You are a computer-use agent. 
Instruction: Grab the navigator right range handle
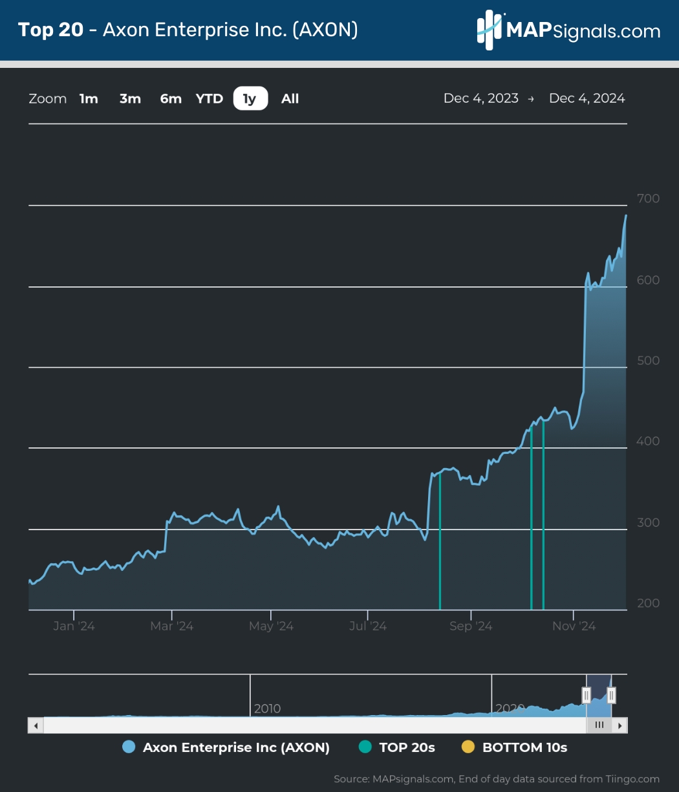[611, 695]
